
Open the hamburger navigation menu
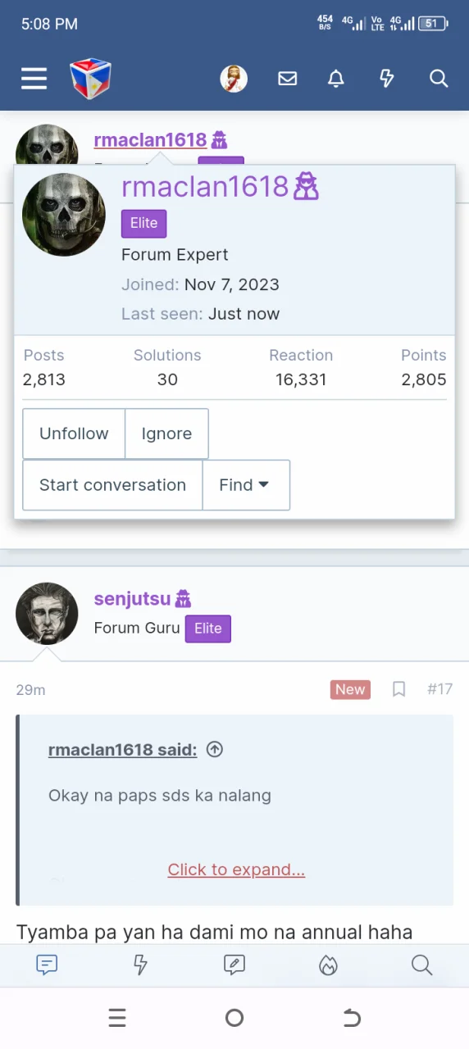point(34,79)
